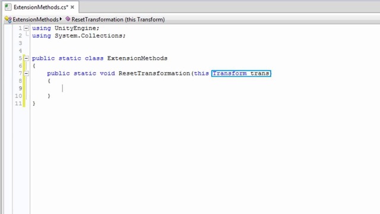
Task: Click 'System.Collections' on line 2
Action: click(88, 36)
